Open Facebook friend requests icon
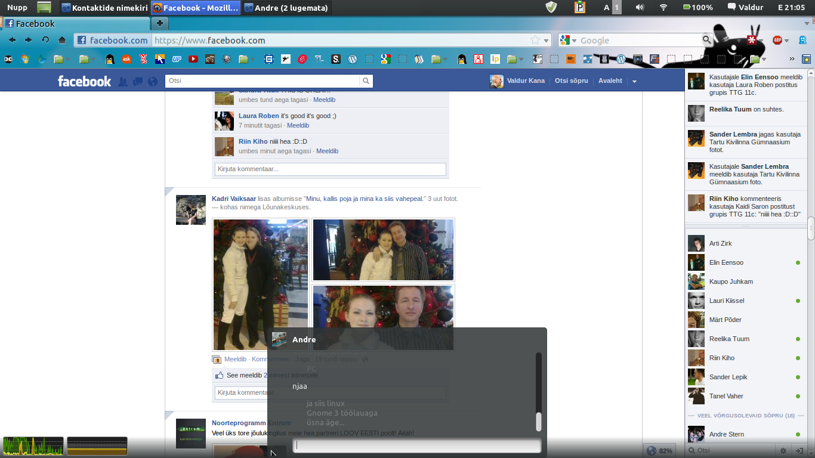The height and width of the screenshot is (458, 815). [x=123, y=82]
